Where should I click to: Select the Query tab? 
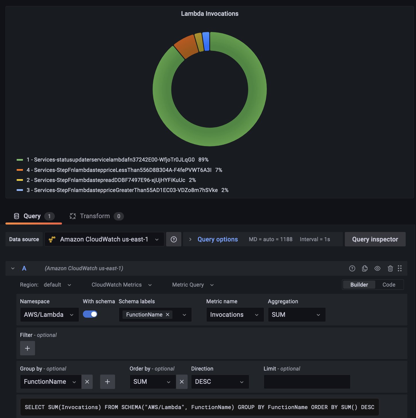34,216
